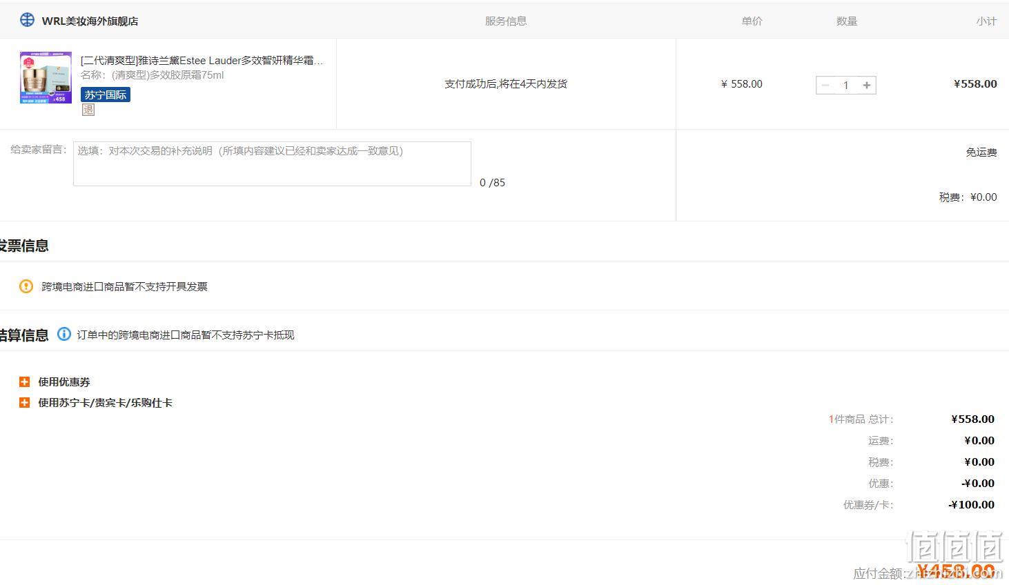
Task: Click the blue info icon beside 结算信息
Action: pyautogui.click(x=64, y=334)
